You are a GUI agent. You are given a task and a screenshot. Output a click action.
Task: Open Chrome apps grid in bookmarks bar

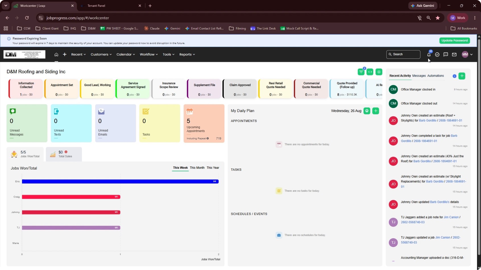6,28
